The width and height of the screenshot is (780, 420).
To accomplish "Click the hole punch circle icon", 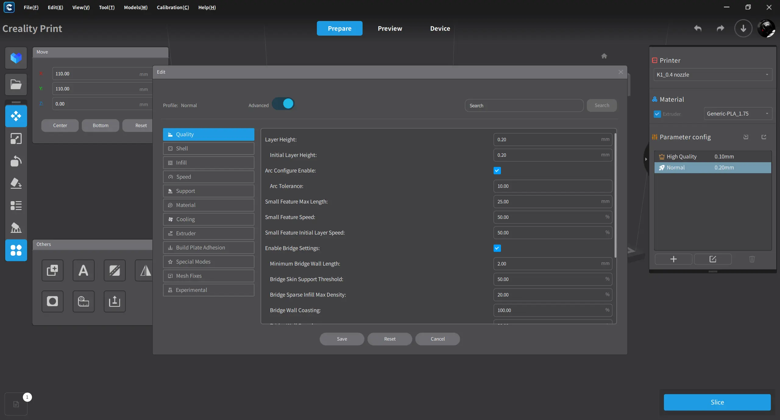I will 52,301.
